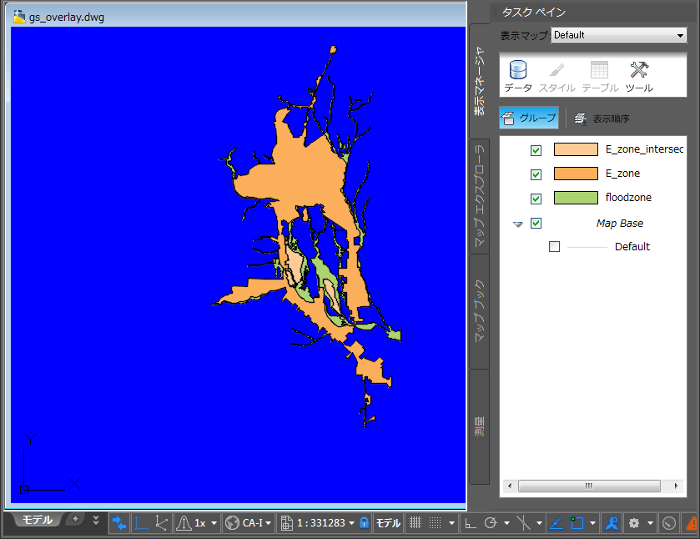Click the horizontal scrollbar in layer panel
The width and height of the screenshot is (700, 539).
click(589, 486)
